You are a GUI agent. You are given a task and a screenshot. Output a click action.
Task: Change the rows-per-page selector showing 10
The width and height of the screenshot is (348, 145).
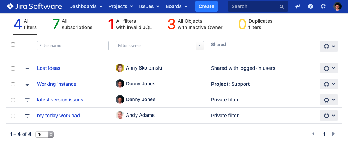click(44, 134)
